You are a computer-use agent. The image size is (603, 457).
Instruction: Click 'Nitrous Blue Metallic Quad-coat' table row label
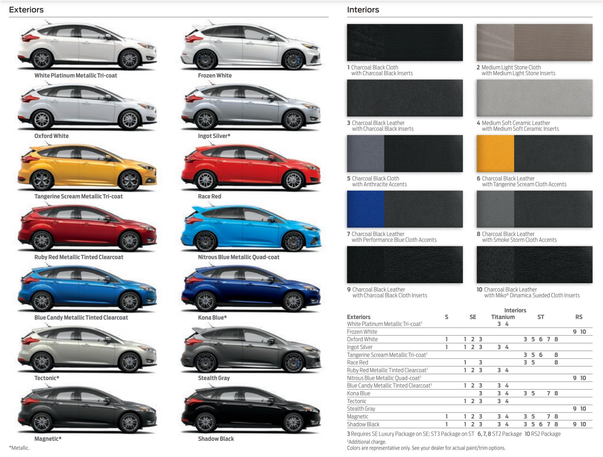coord(384,378)
